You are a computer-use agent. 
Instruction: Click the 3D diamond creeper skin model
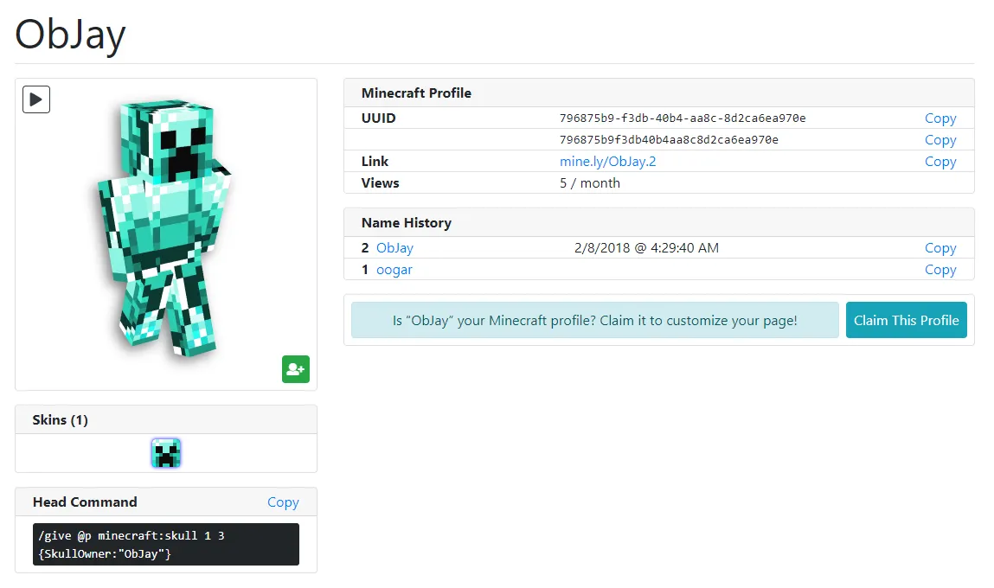165,228
